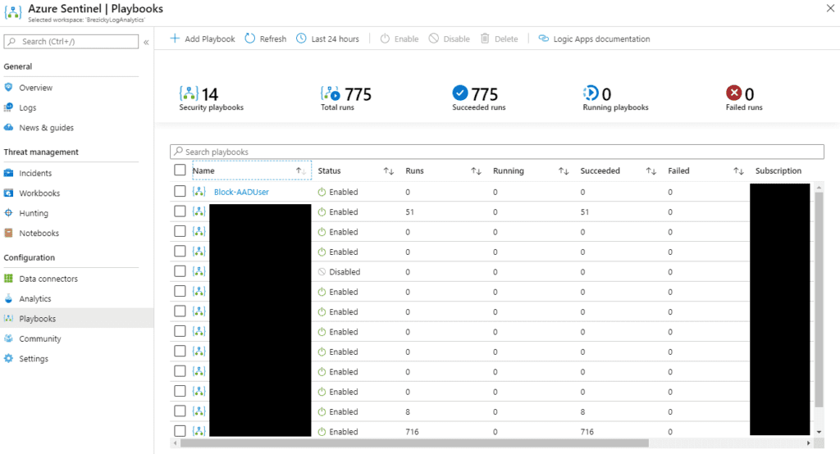Click the Delete trash can icon

485,38
